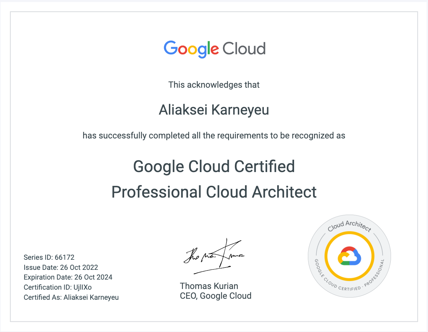Viewport: 428px width, 332px height.
Task: Click the CEO, Google Cloud title text
Action: coord(216,296)
